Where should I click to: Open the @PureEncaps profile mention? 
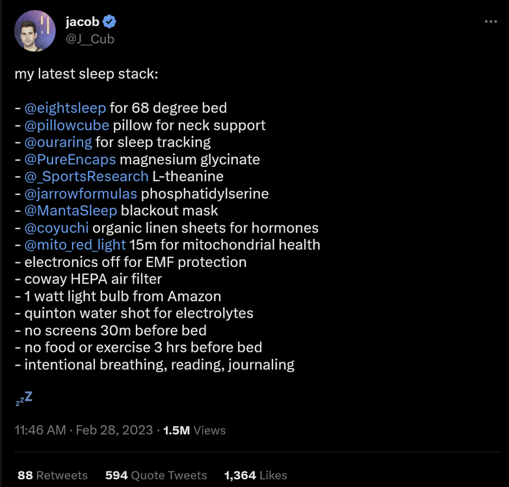click(70, 159)
